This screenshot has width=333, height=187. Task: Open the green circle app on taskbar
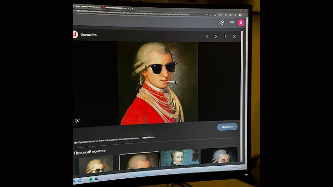tap(91, 180)
